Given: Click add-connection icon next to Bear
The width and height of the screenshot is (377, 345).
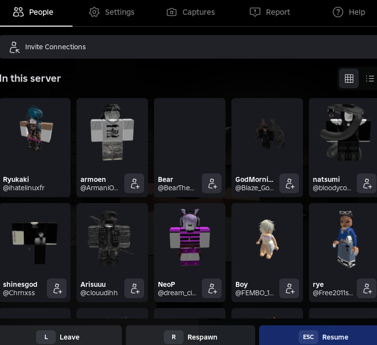Looking at the screenshot, I should point(212,183).
